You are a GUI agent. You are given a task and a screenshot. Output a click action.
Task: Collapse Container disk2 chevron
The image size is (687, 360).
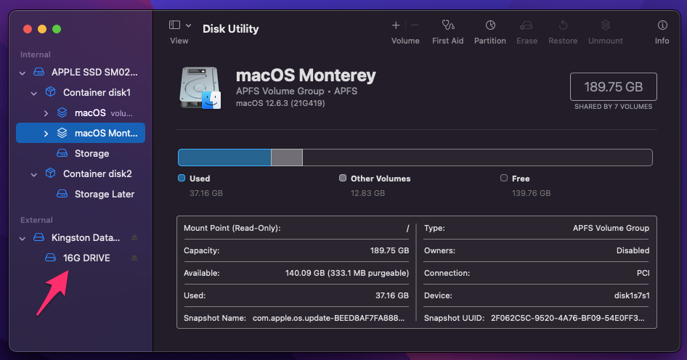[x=33, y=174]
